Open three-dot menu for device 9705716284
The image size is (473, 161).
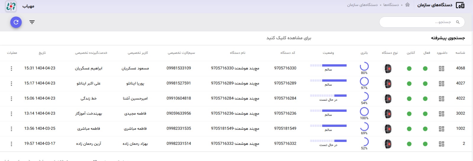pyautogui.click(x=12, y=99)
